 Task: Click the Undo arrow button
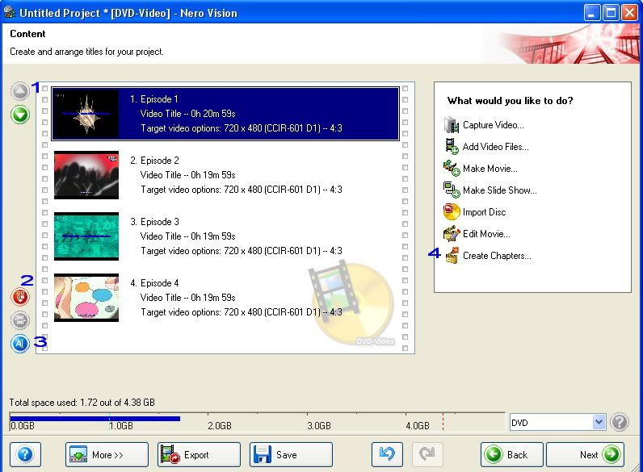(387, 455)
